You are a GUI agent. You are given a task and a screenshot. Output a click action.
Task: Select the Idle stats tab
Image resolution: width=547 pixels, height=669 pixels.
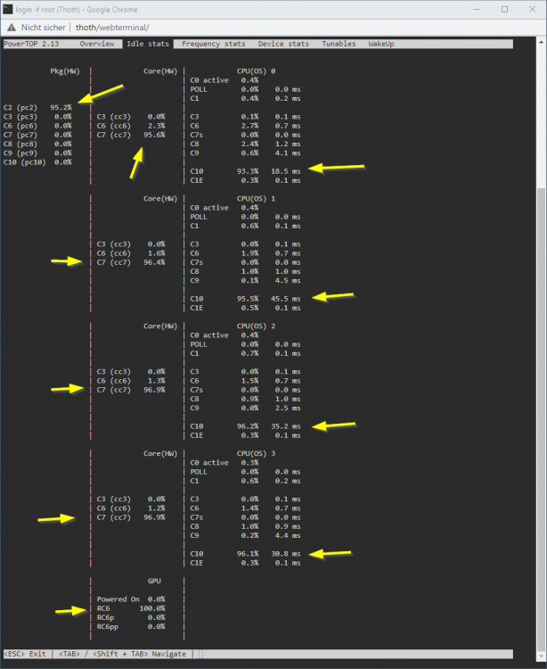(148, 44)
